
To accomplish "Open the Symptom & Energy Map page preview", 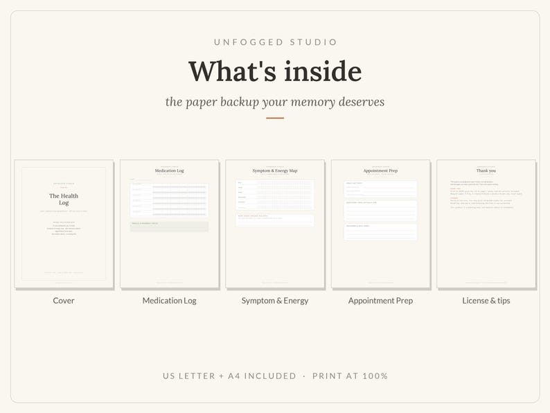I will pyautogui.click(x=275, y=224).
